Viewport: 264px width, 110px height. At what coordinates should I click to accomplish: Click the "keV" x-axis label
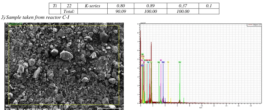click(x=201, y=107)
